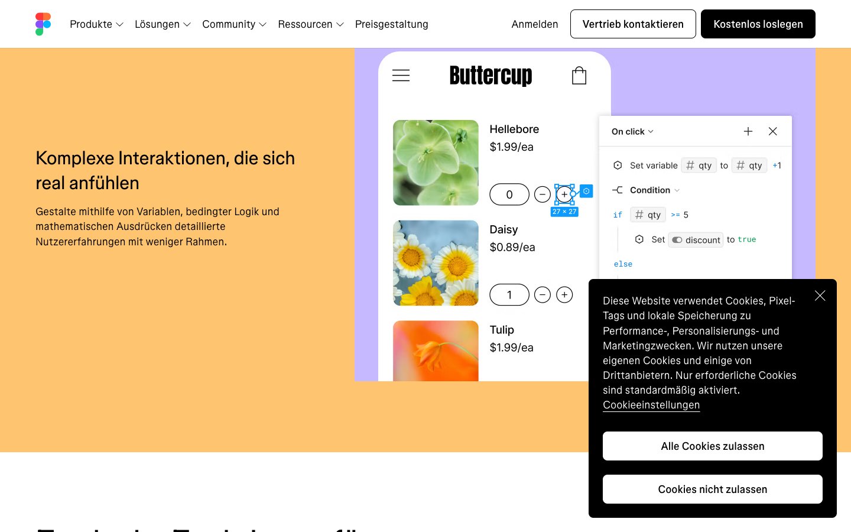The image size is (851, 532).
Task: Expand the Produkte dropdown menu
Action: [96, 24]
